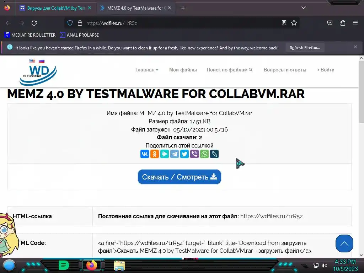Viewport: 364px width, 273px height.
Task: Click the Файл скачали: 2 text
Action: pyautogui.click(x=180, y=138)
